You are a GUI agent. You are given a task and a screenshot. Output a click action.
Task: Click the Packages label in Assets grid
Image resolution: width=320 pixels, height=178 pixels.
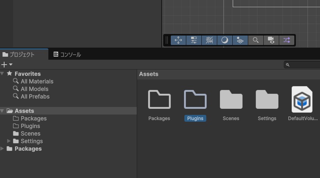(159, 118)
